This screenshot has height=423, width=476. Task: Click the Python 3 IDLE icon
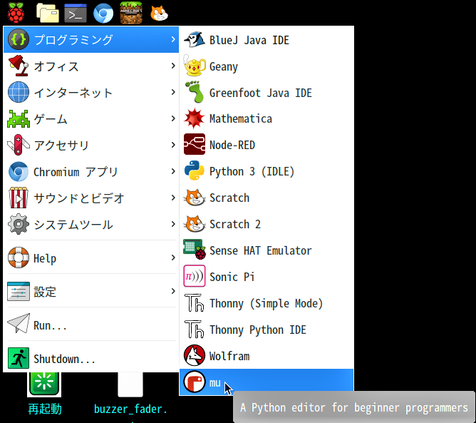pos(195,170)
